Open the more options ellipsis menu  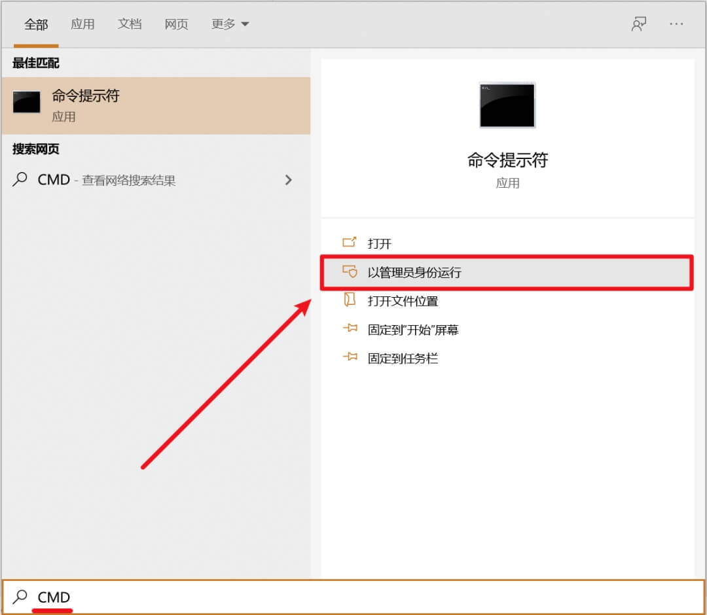[x=677, y=24]
